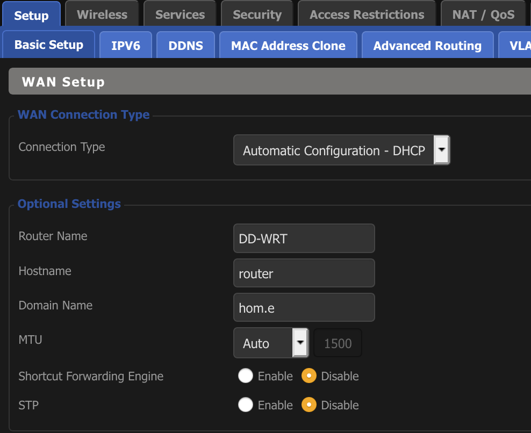Viewport: 531px width, 433px height.
Task: Select Disable for STP
Action: click(x=308, y=405)
